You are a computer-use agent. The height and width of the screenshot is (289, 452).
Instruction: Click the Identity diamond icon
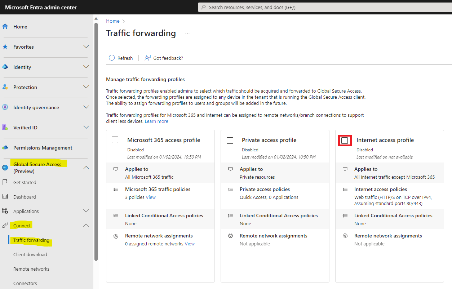[5, 67]
